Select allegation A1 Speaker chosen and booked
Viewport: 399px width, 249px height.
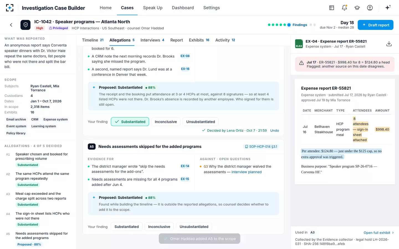38,160
